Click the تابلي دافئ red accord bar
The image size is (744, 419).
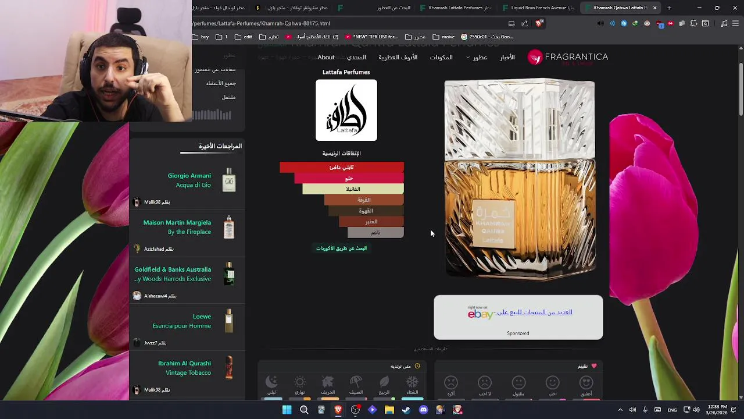342,168
